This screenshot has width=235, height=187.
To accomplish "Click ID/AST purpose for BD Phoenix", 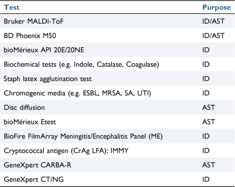I will click(x=213, y=36).
